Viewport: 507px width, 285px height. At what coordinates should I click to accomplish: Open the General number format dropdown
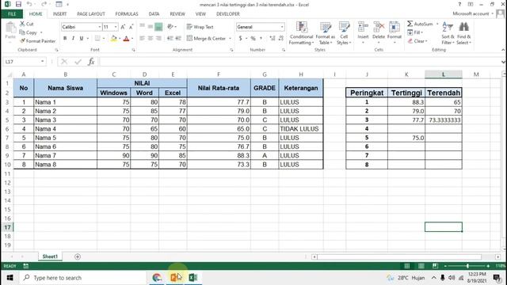[x=282, y=27]
